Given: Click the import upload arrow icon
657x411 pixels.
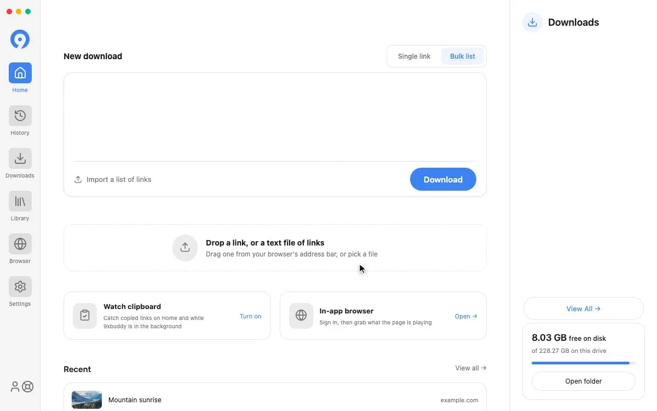Looking at the screenshot, I should click(x=78, y=180).
